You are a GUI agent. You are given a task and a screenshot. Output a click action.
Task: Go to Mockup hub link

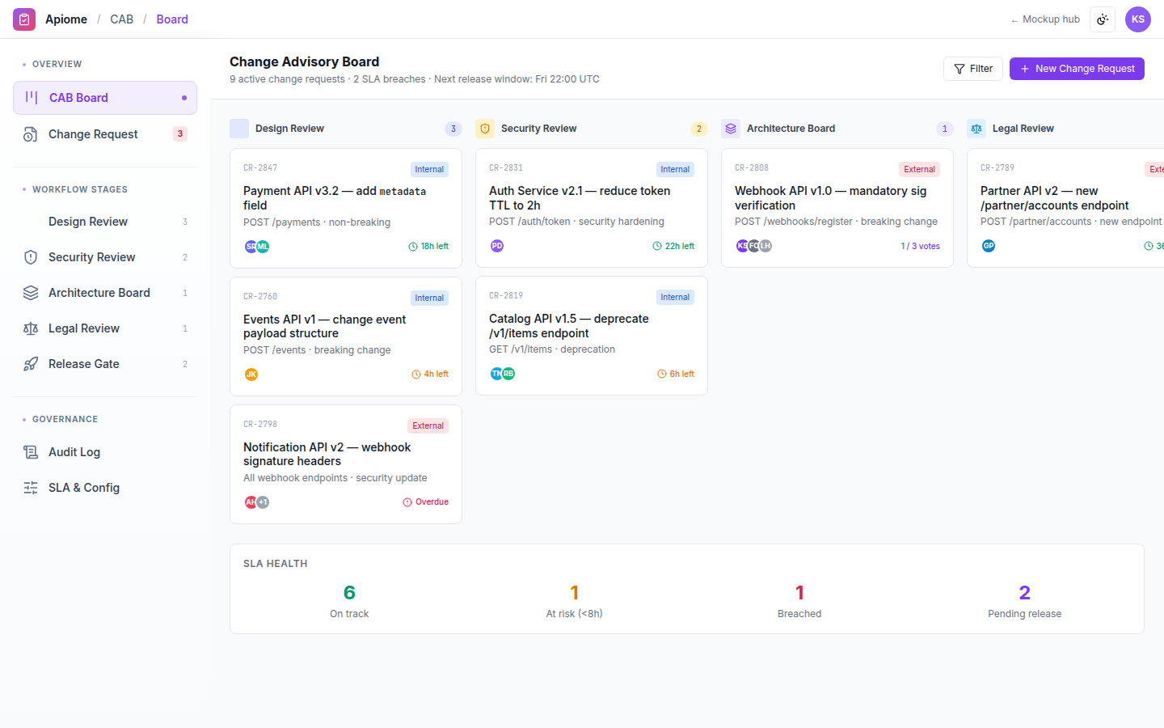pyautogui.click(x=1045, y=19)
